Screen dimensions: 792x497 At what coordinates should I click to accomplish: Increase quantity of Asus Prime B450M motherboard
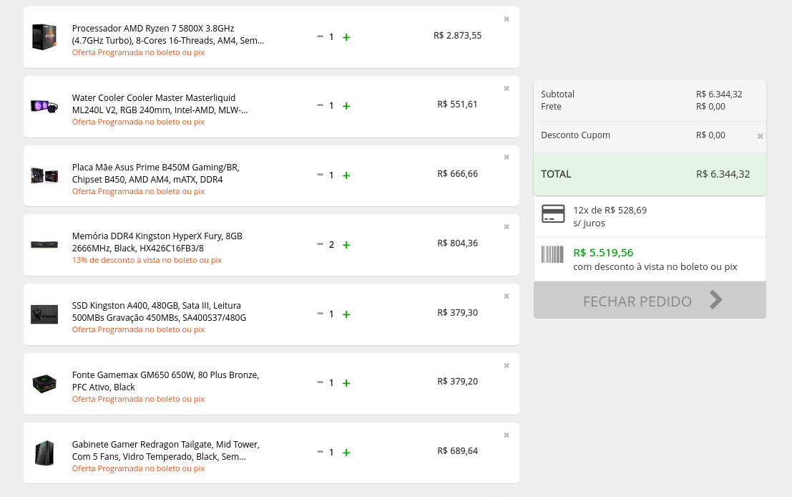tap(346, 175)
